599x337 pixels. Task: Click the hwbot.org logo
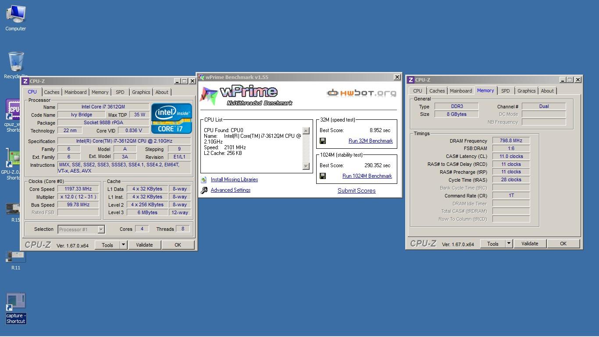(x=361, y=93)
